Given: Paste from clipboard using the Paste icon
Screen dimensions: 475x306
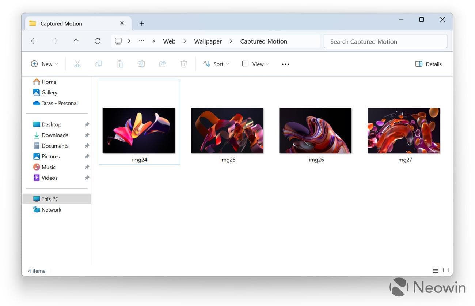Looking at the screenshot, I should coord(120,64).
